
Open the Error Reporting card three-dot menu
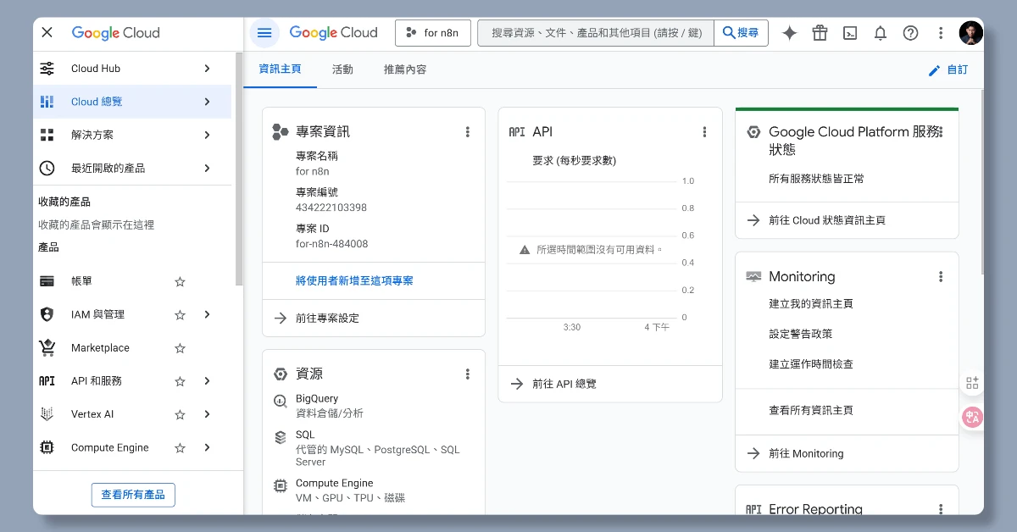(941, 509)
